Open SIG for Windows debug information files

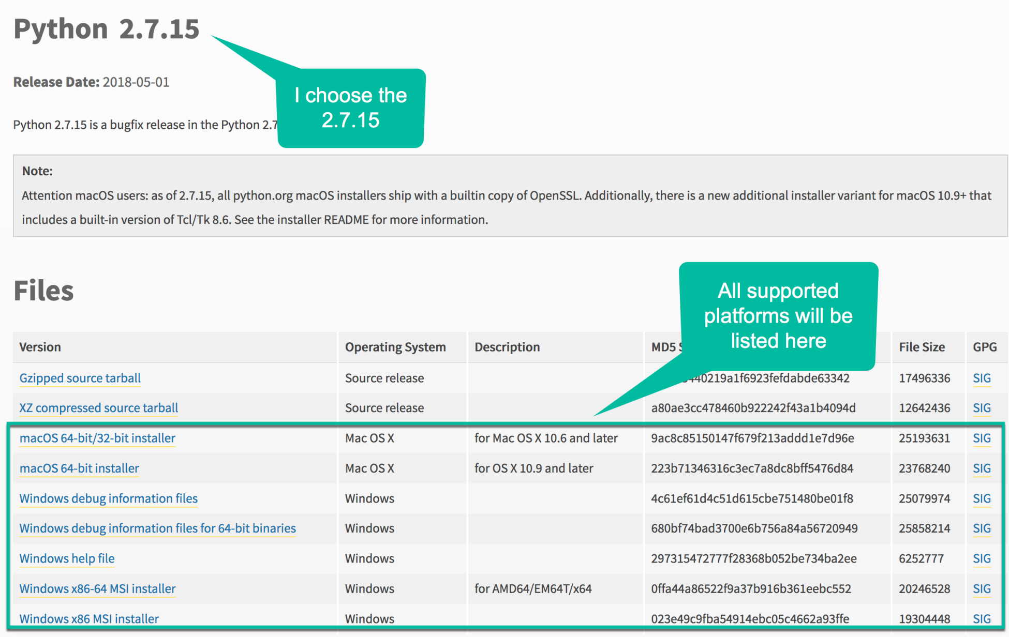pos(982,498)
